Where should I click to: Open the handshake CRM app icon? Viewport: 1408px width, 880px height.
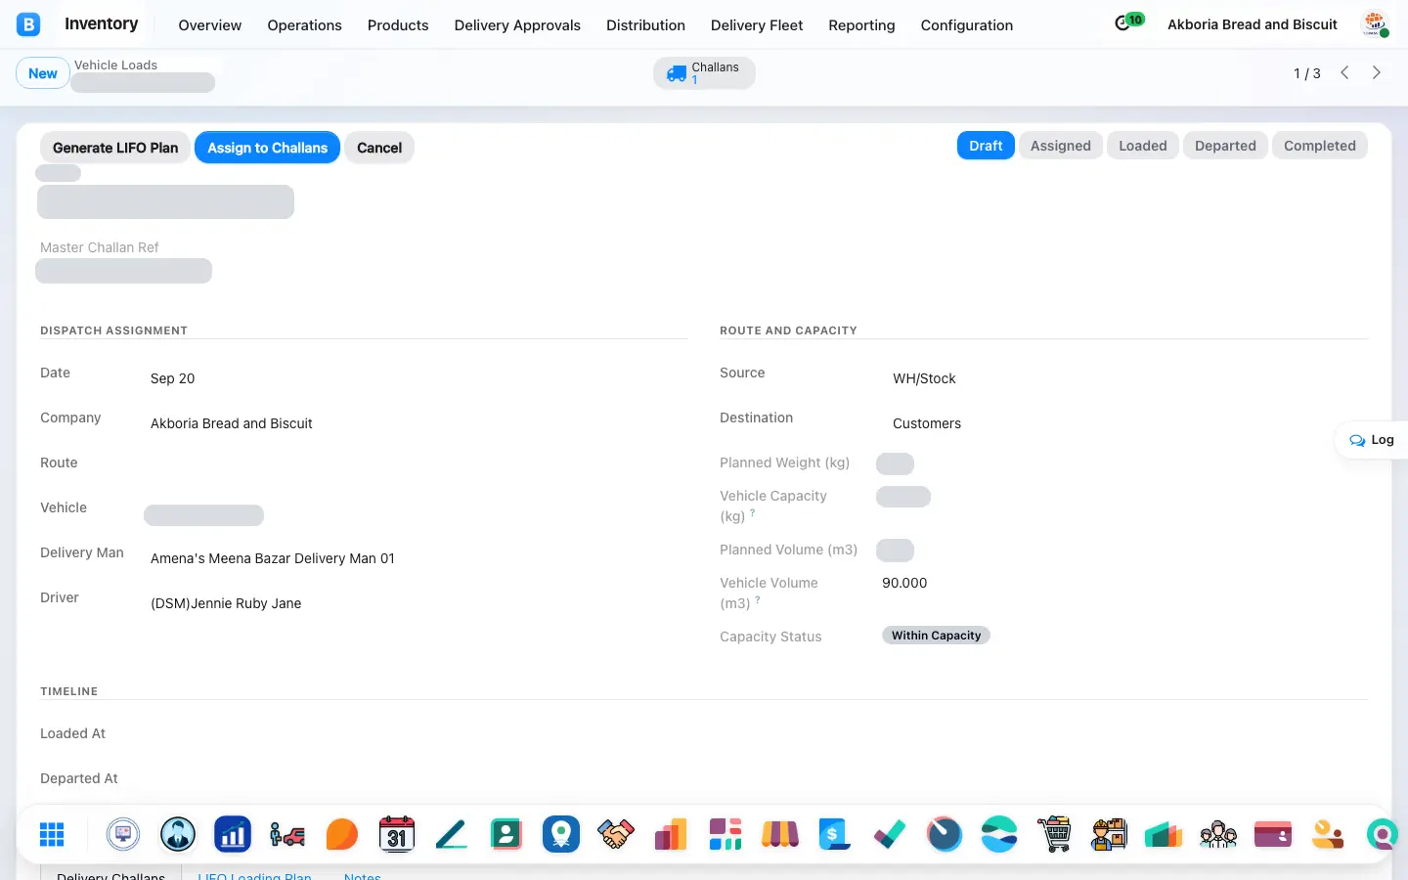616,834
